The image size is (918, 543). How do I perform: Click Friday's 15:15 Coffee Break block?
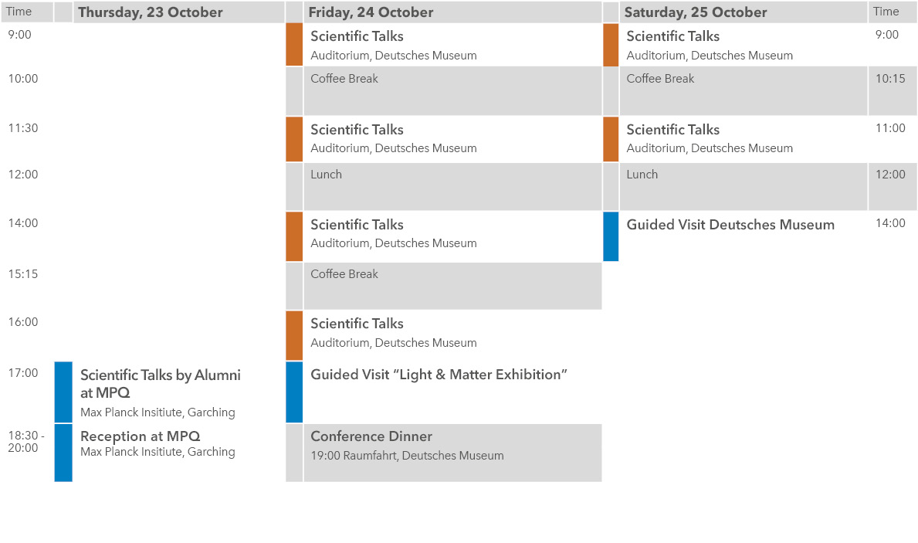[452, 286]
